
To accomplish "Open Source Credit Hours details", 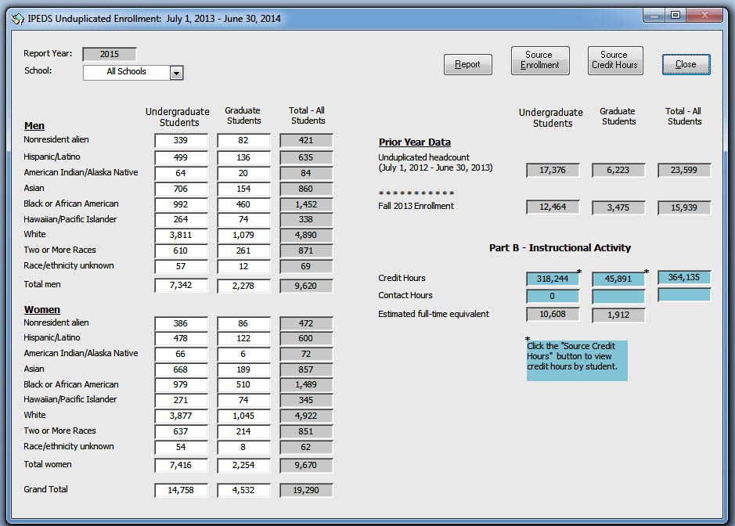I will pyautogui.click(x=615, y=60).
